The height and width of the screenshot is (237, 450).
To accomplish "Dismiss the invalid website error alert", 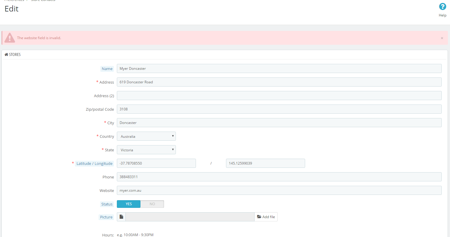I will 442,38.
